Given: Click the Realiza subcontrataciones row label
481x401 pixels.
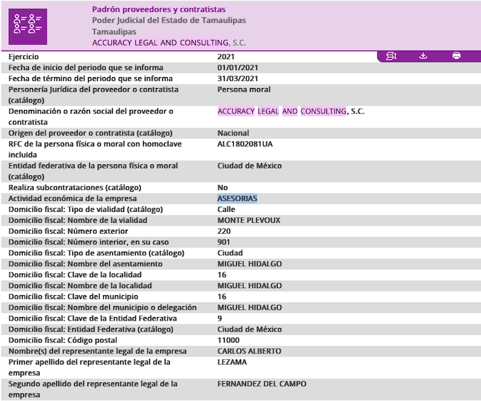Looking at the screenshot, I should point(74,188).
